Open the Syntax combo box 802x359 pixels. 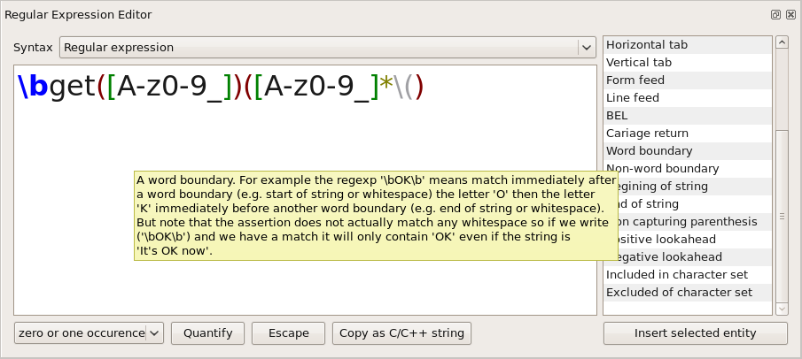tap(319, 48)
